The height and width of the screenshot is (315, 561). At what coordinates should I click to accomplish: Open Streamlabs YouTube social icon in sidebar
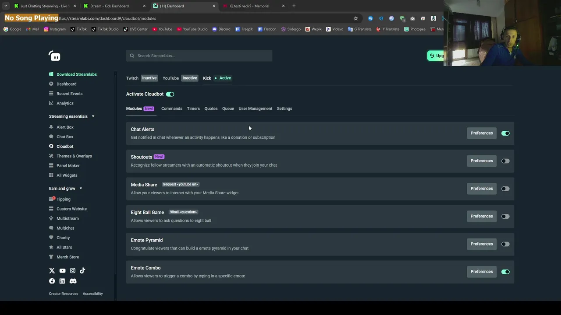tap(62, 271)
